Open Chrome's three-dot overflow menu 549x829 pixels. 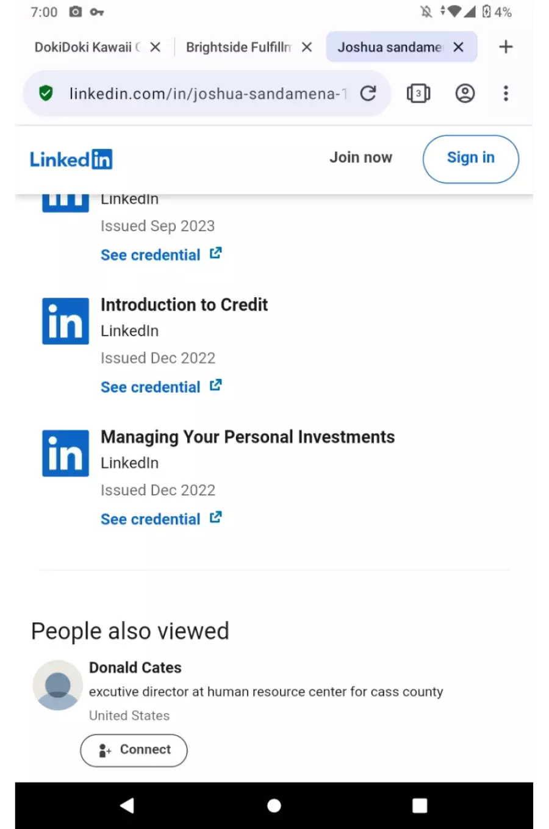tap(506, 93)
